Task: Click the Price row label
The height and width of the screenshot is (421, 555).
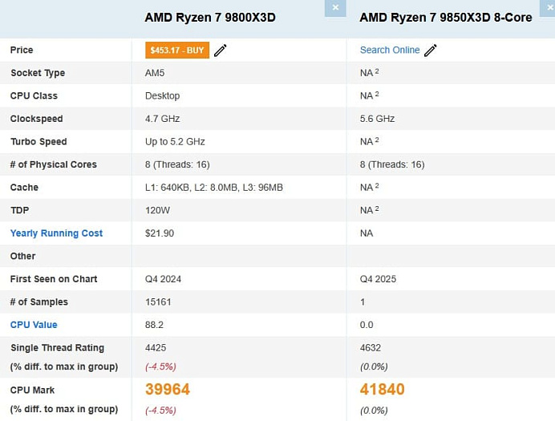Action: (22, 50)
